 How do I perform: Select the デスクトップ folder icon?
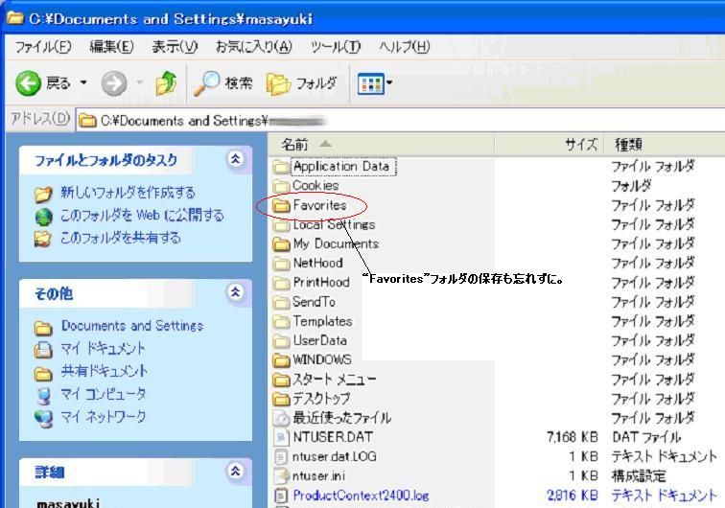pyautogui.click(x=281, y=399)
